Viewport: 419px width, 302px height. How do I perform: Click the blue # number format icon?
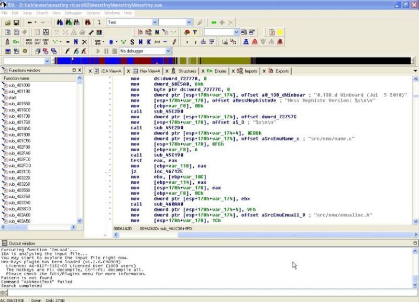tap(111, 42)
